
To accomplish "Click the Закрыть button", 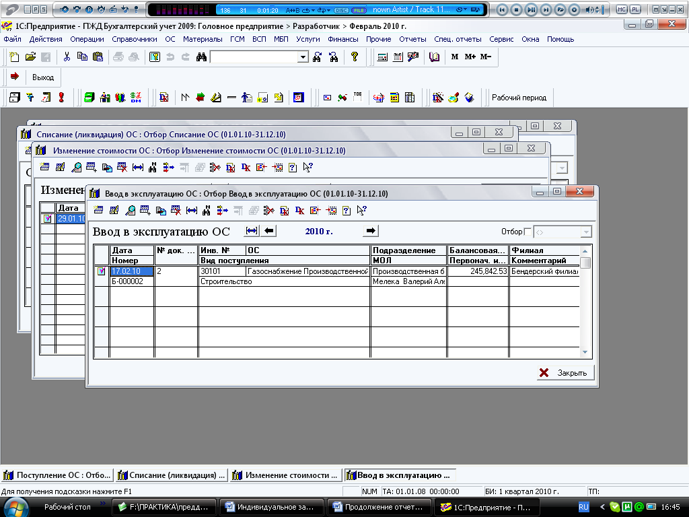I will [x=565, y=373].
